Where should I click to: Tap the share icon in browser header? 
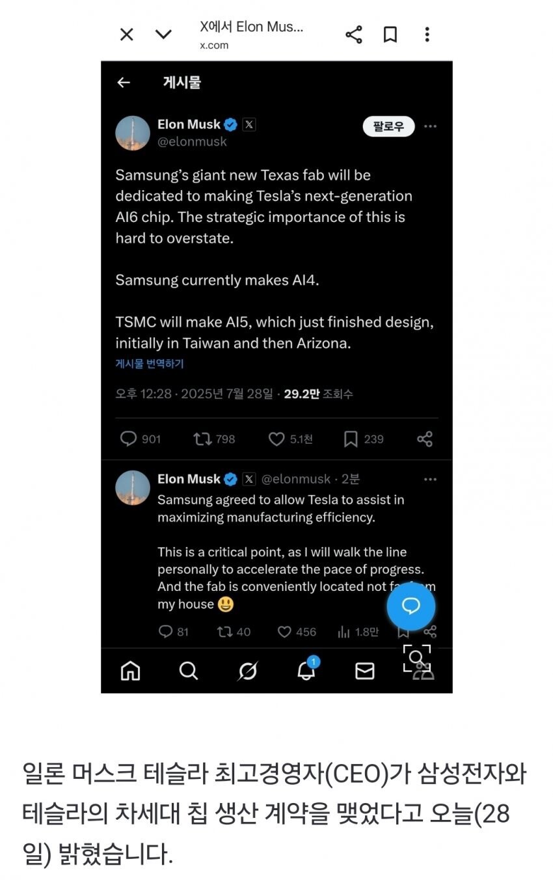[354, 34]
